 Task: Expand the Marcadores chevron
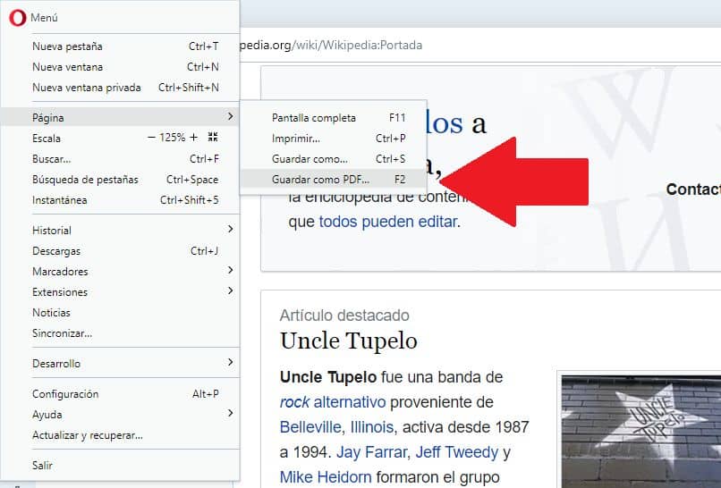click(x=231, y=270)
